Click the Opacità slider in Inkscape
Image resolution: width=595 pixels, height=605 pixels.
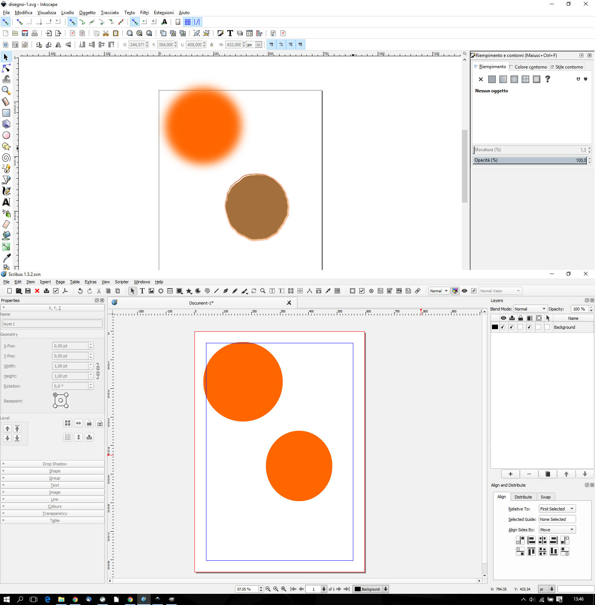click(x=530, y=160)
